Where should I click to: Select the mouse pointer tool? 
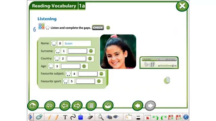click(39, 117)
